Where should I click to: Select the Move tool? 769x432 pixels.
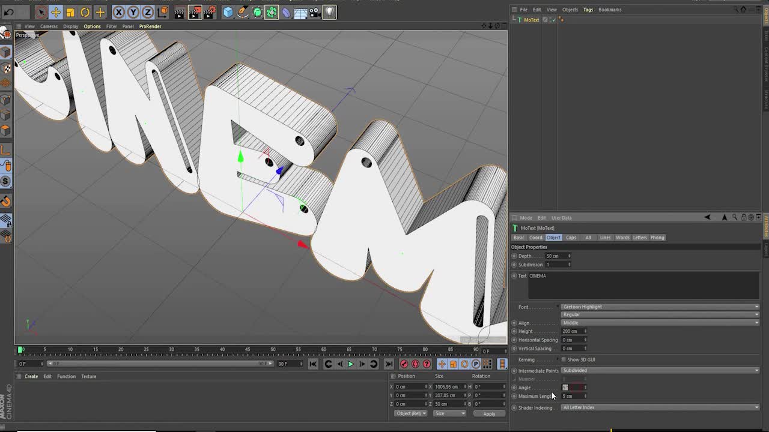point(55,12)
